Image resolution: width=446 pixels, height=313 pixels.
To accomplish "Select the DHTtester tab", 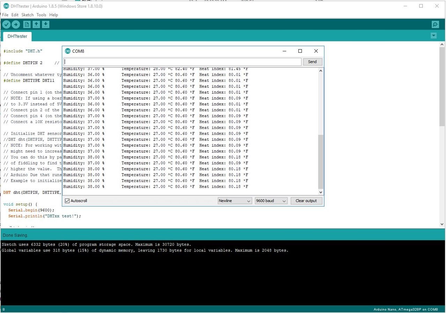I will [x=17, y=36].
